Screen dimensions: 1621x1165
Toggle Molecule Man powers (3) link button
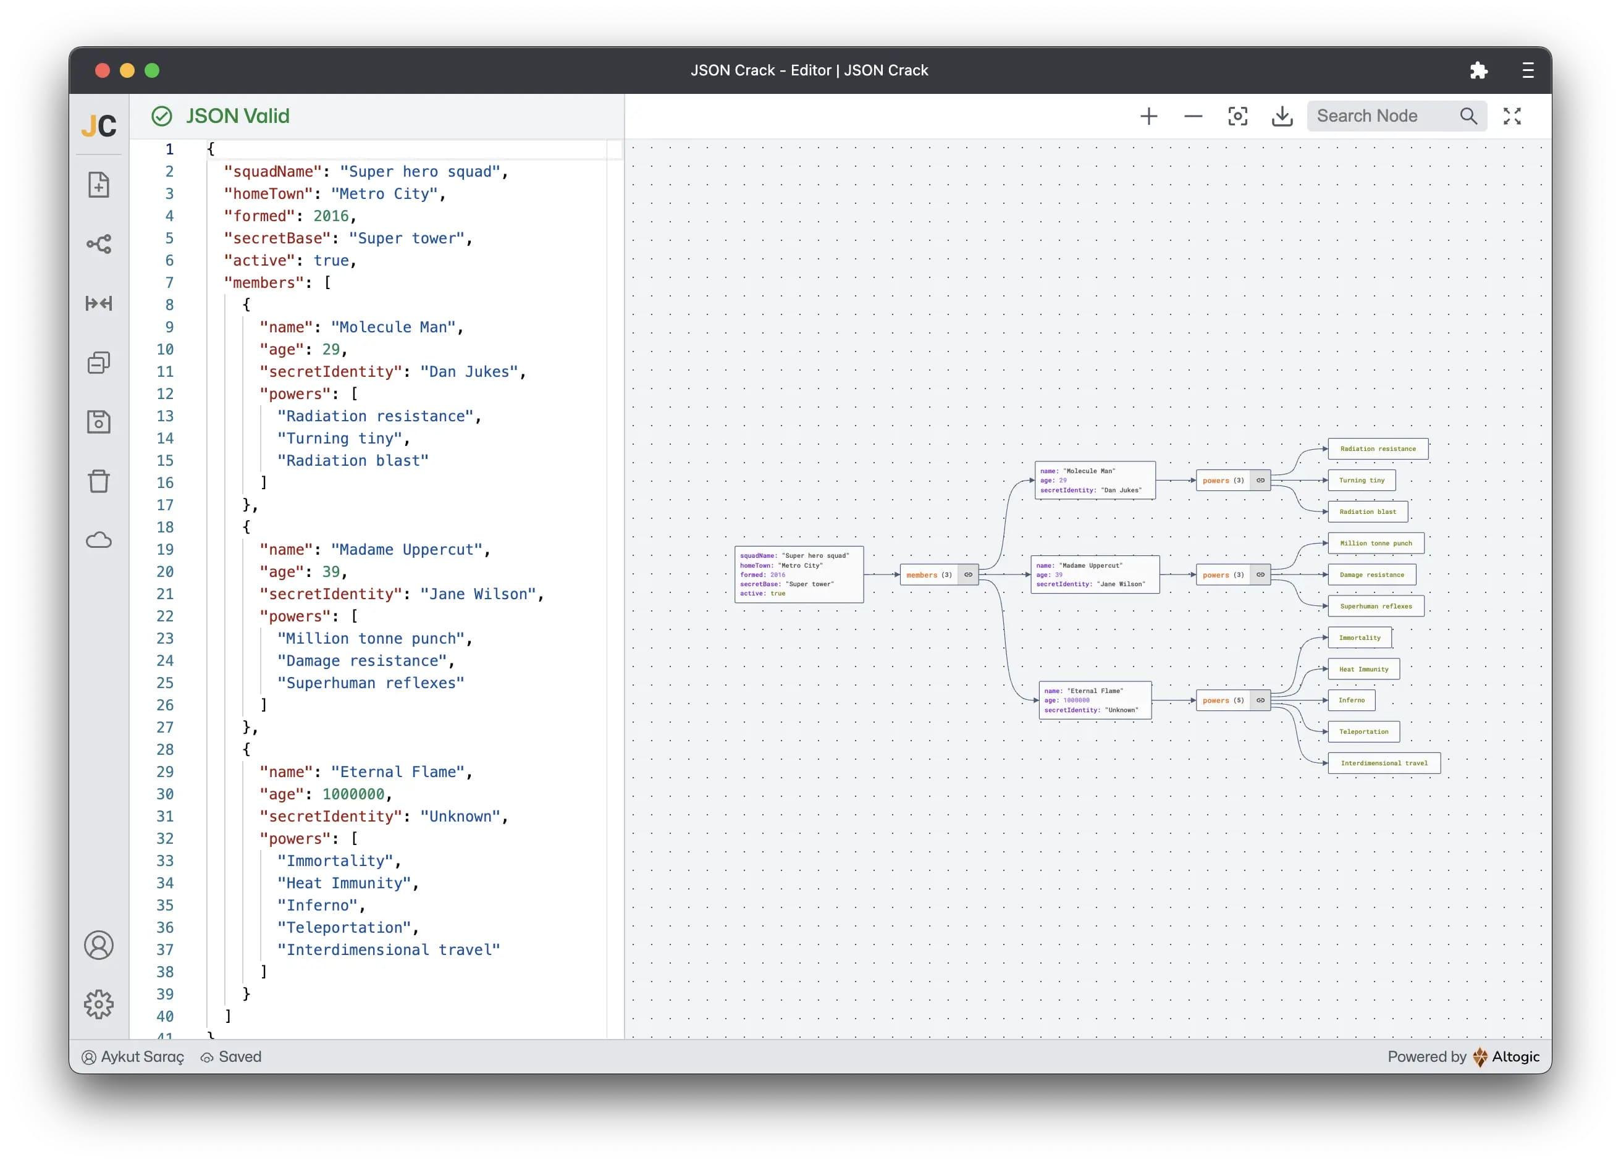tap(1260, 481)
